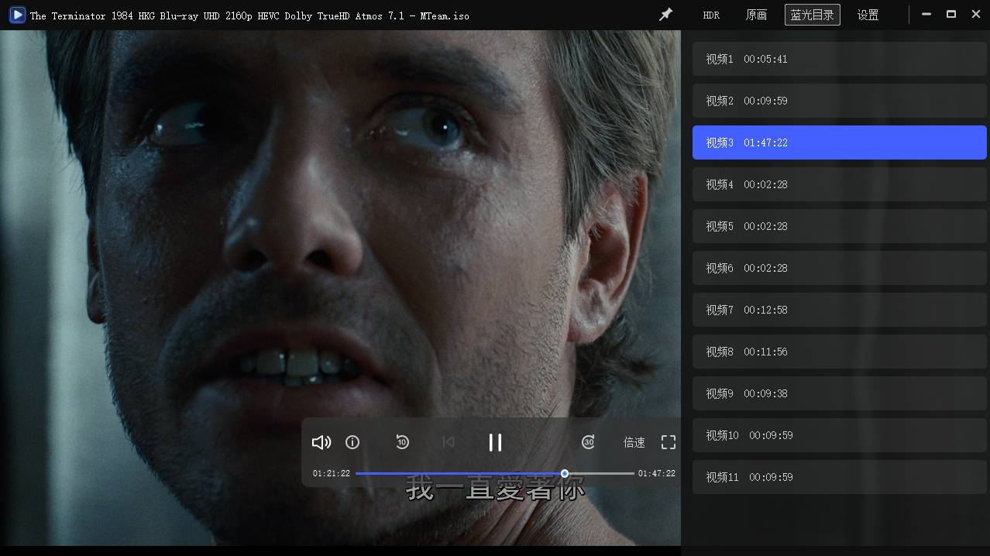Select 视频1 with duration 00:05:41

point(839,59)
